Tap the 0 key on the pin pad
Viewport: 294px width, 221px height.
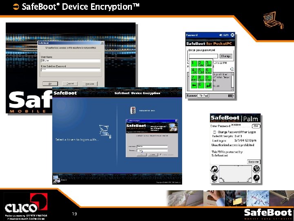(x=201, y=85)
